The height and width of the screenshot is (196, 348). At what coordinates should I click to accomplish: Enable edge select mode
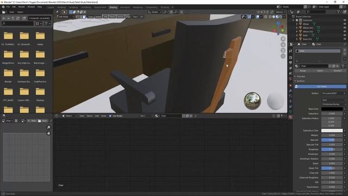(81, 17)
